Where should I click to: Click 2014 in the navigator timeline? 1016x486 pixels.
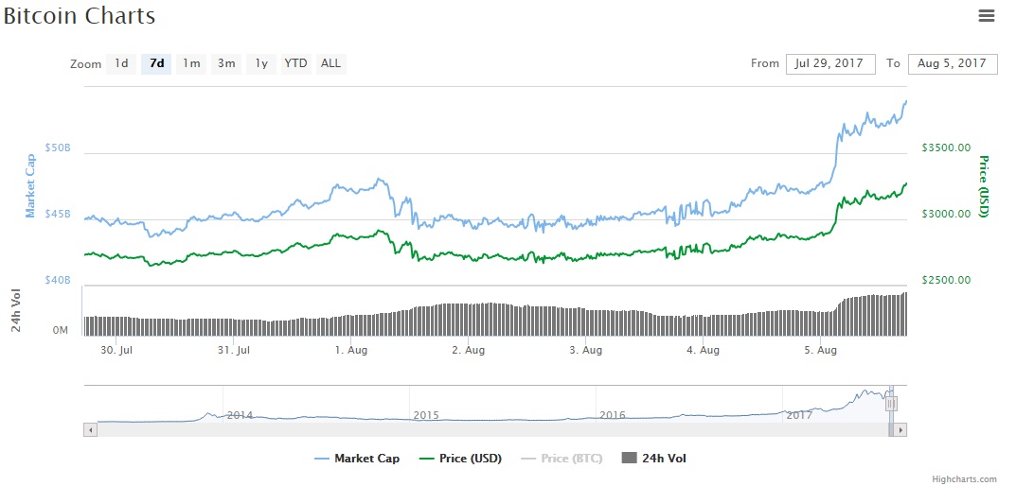[x=240, y=415]
